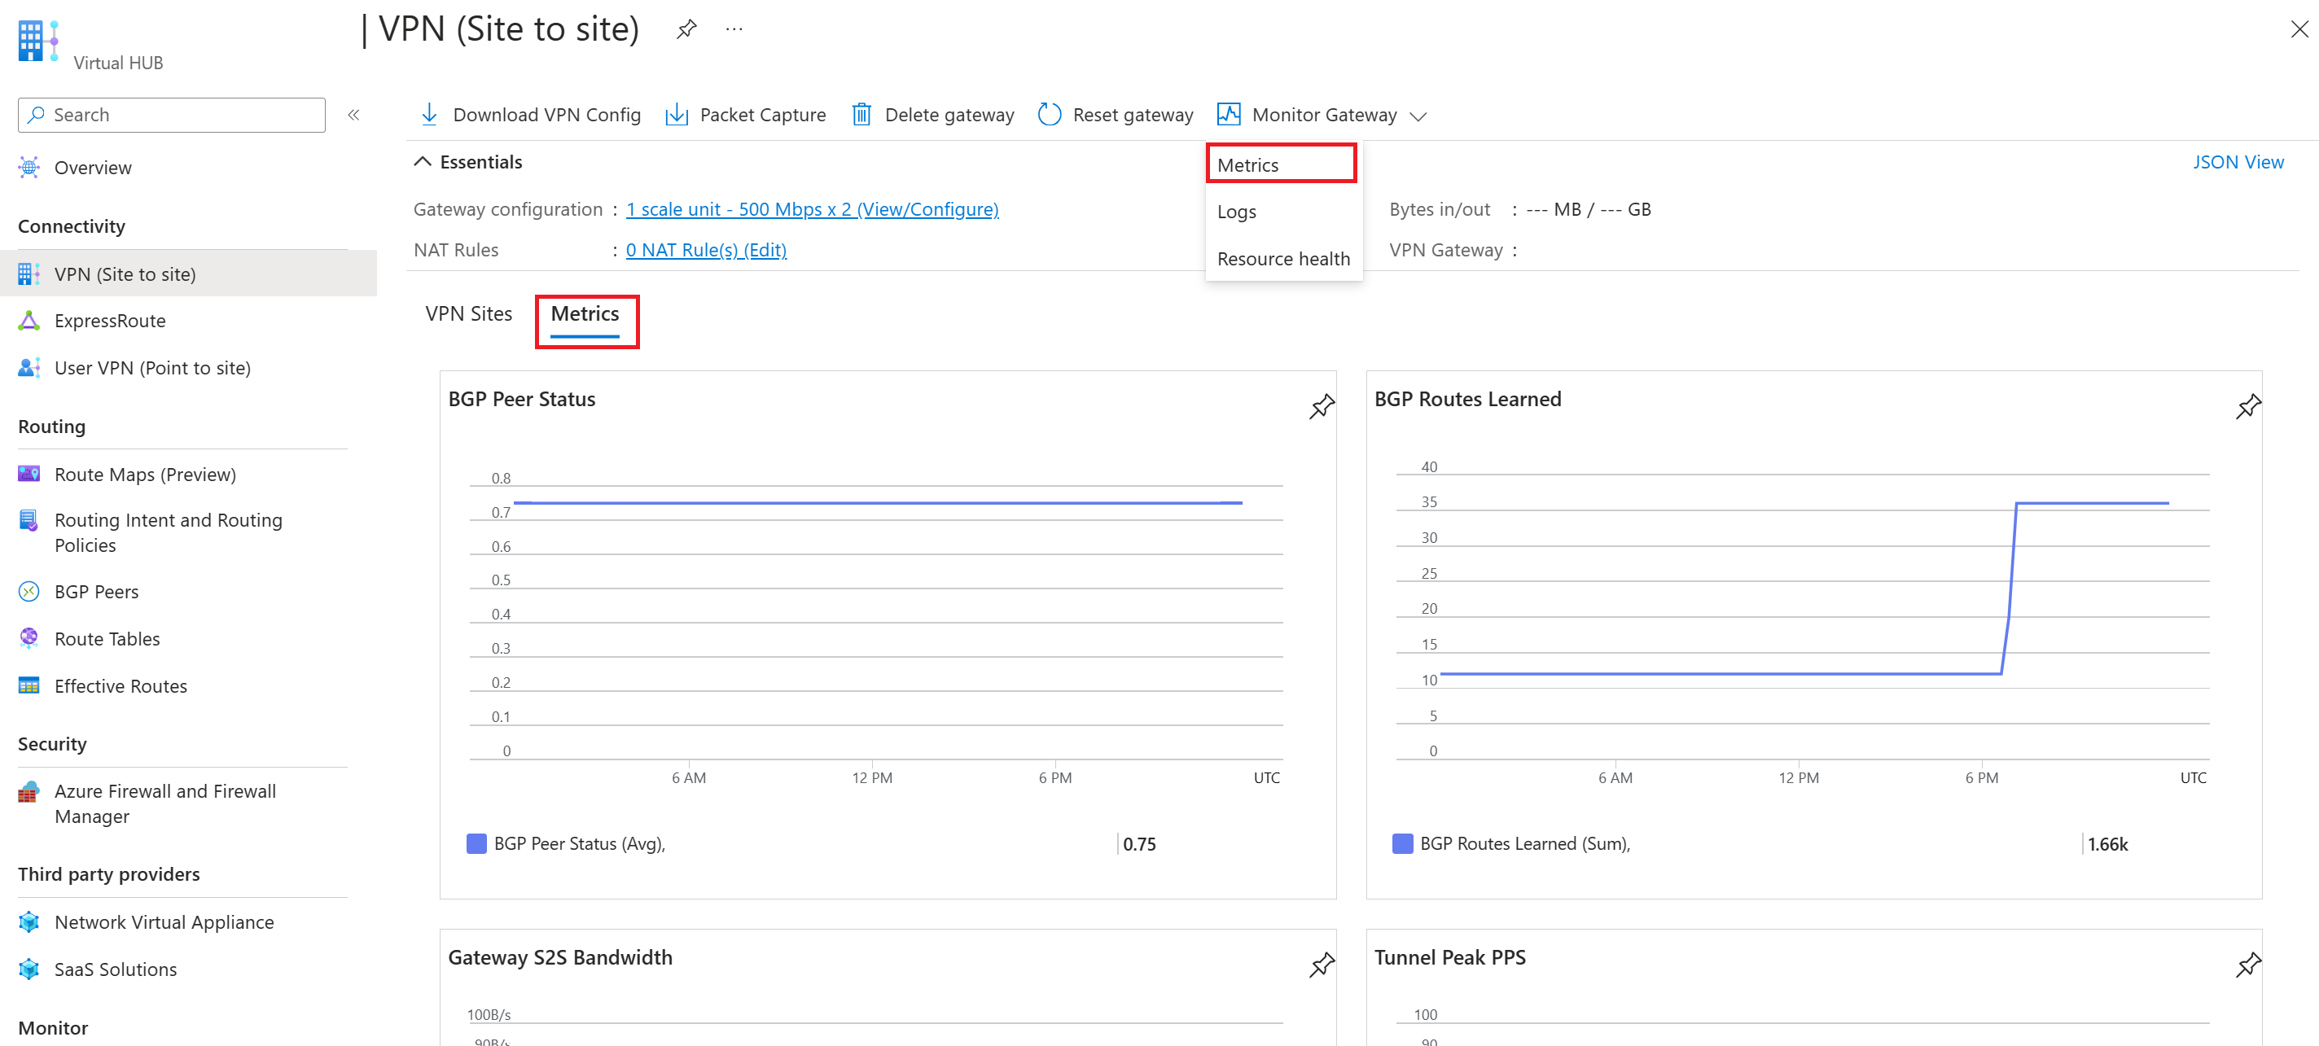The width and height of the screenshot is (2319, 1046).
Task: Click the BGP Routes Learned chart title
Action: coord(1467,399)
